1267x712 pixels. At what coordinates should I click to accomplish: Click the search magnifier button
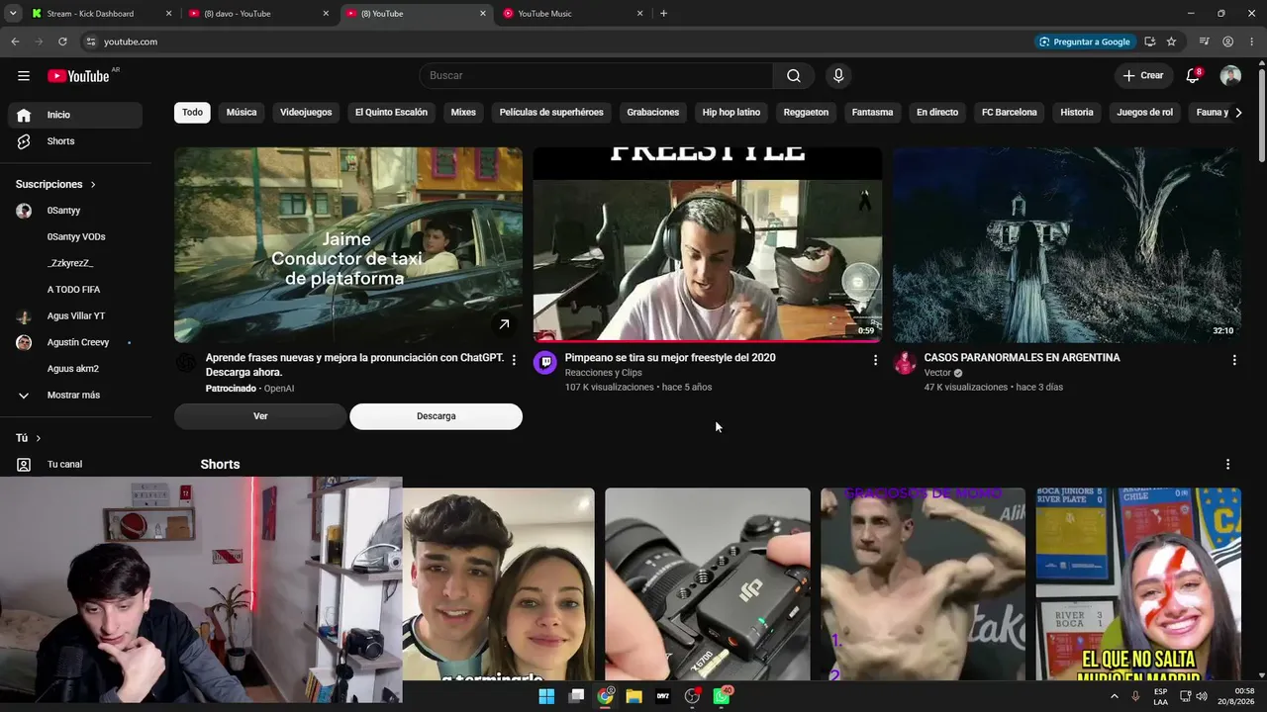[794, 76]
